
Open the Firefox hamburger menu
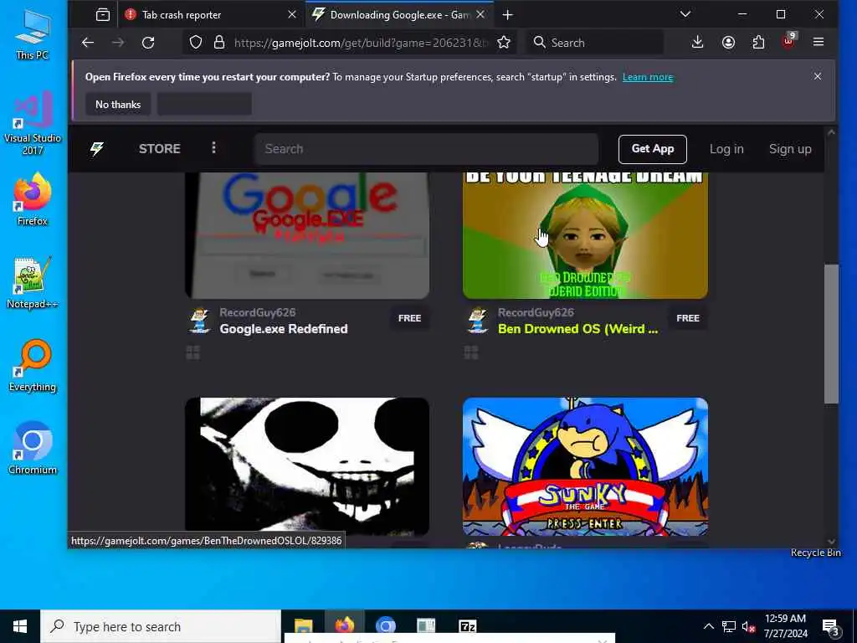[x=819, y=43]
